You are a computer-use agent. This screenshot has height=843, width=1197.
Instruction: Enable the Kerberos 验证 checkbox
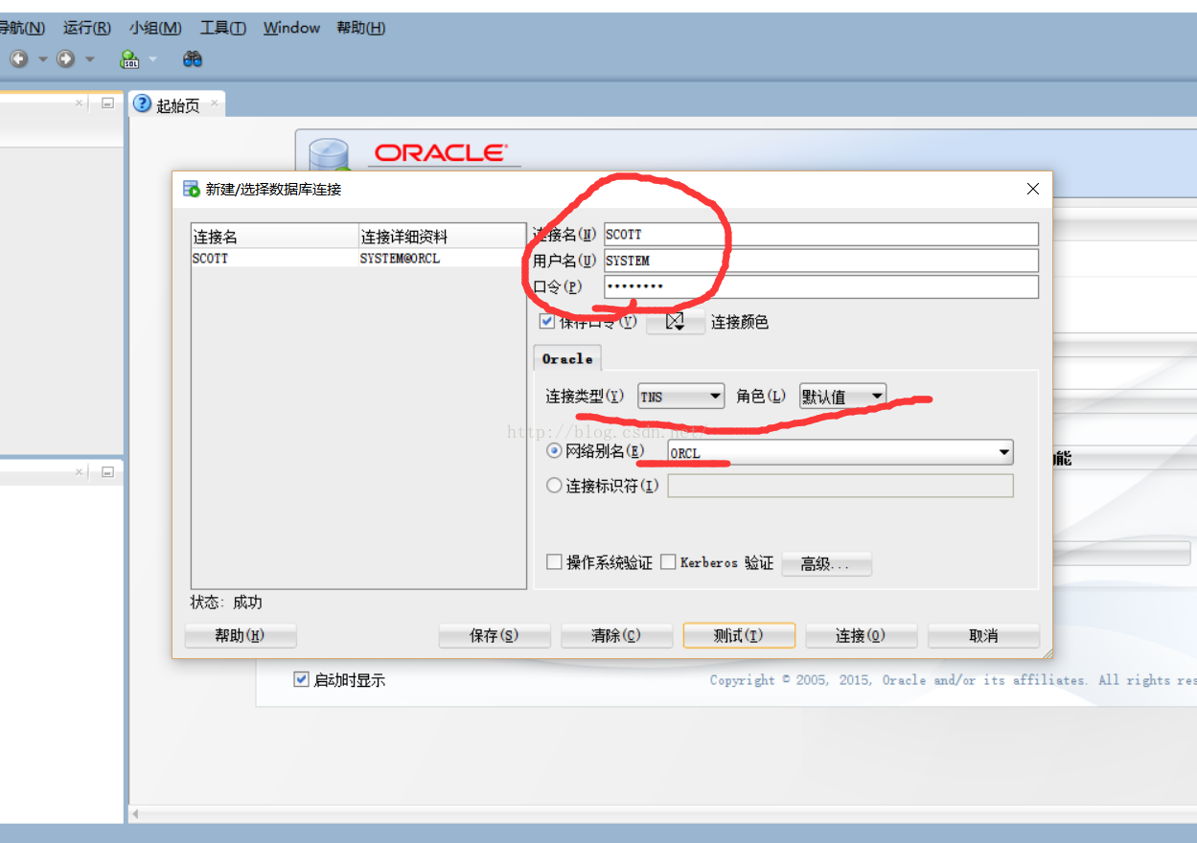(669, 562)
